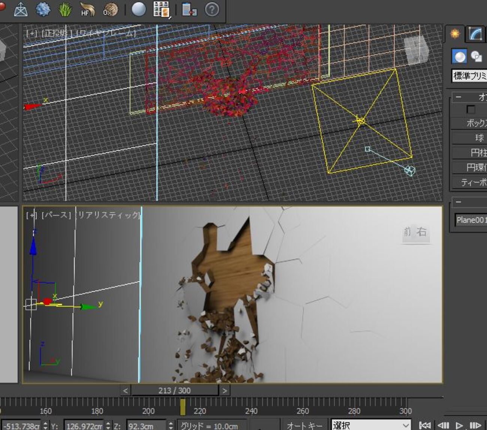The height and width of the screenshot is (430, 487).
Task: Toggle the オートキー auto key button
Action: pyautogui.click(x=305, y=426)
